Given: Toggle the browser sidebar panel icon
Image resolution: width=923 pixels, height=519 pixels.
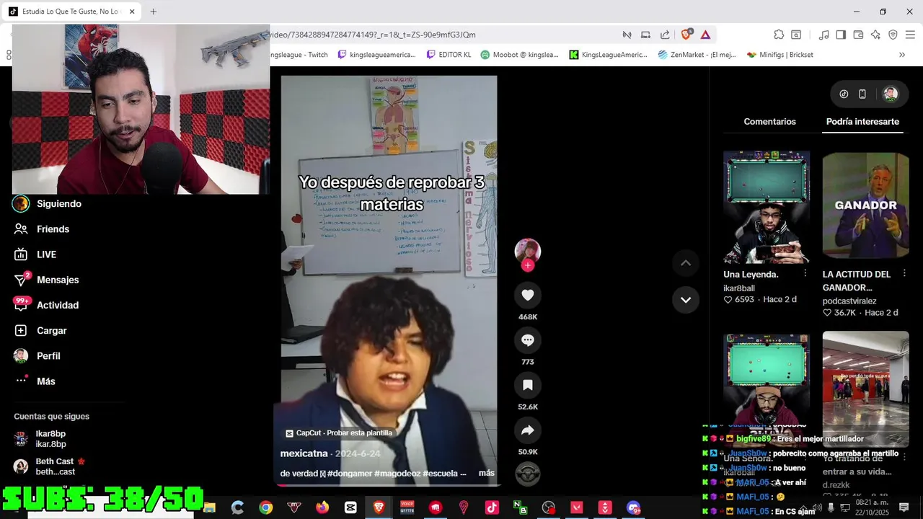Looking at the screenshot, I should tap(841, 35).
